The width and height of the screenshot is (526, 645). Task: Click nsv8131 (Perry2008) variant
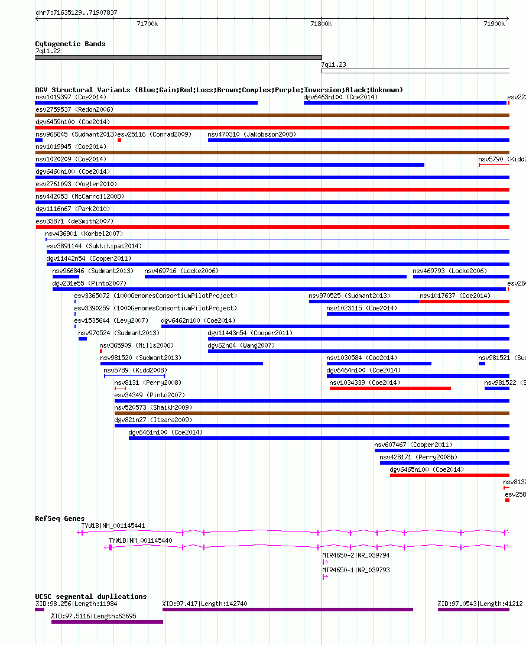[120, 388]
